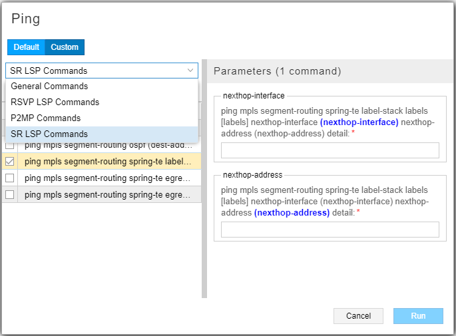Click the Parameters (1 command) header
The height and width of the screenshot is (336, 456).
coord(277,71)
